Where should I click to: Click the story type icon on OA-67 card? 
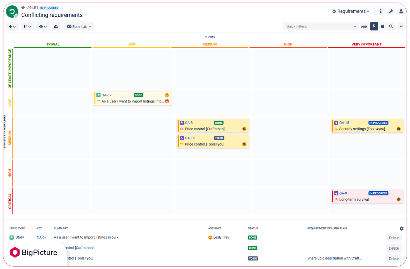(x=98, y=95)
